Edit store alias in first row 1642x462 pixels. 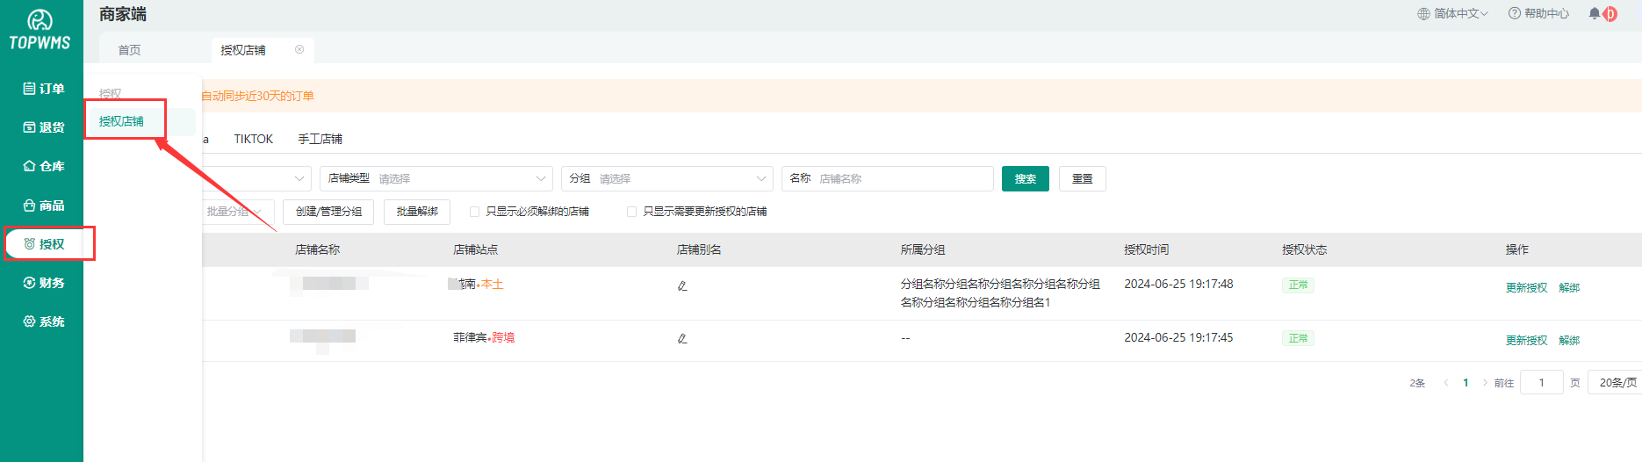pyautogui.click(x=682, y=285)
